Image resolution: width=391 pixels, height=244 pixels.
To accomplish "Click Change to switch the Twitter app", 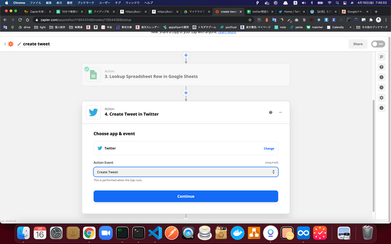I will [x=269, y=148].
